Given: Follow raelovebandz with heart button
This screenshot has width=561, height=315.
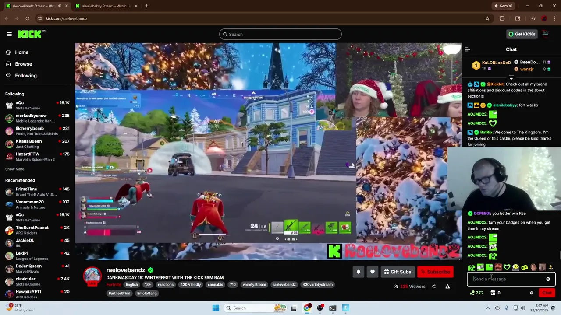Looking at the screenshot, I should tap(372, 272).
